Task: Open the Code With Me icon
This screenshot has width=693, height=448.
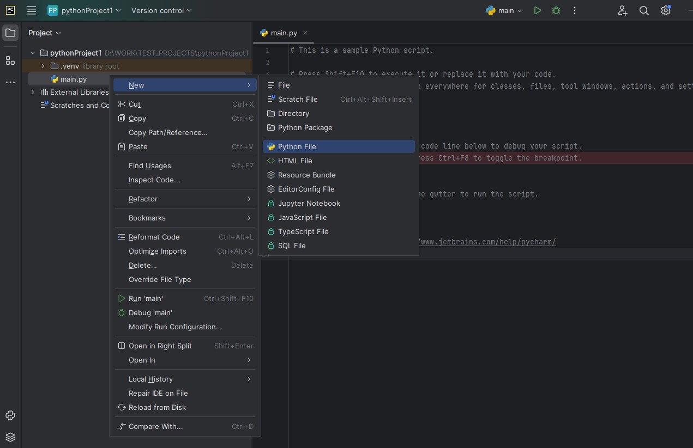Action: tap(623, 10)
